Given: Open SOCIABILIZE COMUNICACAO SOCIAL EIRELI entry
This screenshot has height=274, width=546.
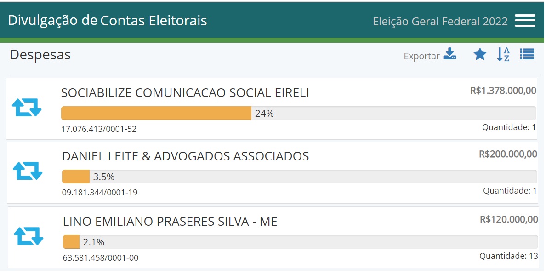Looking at the screenshot, I should click(x=185, y=93).
